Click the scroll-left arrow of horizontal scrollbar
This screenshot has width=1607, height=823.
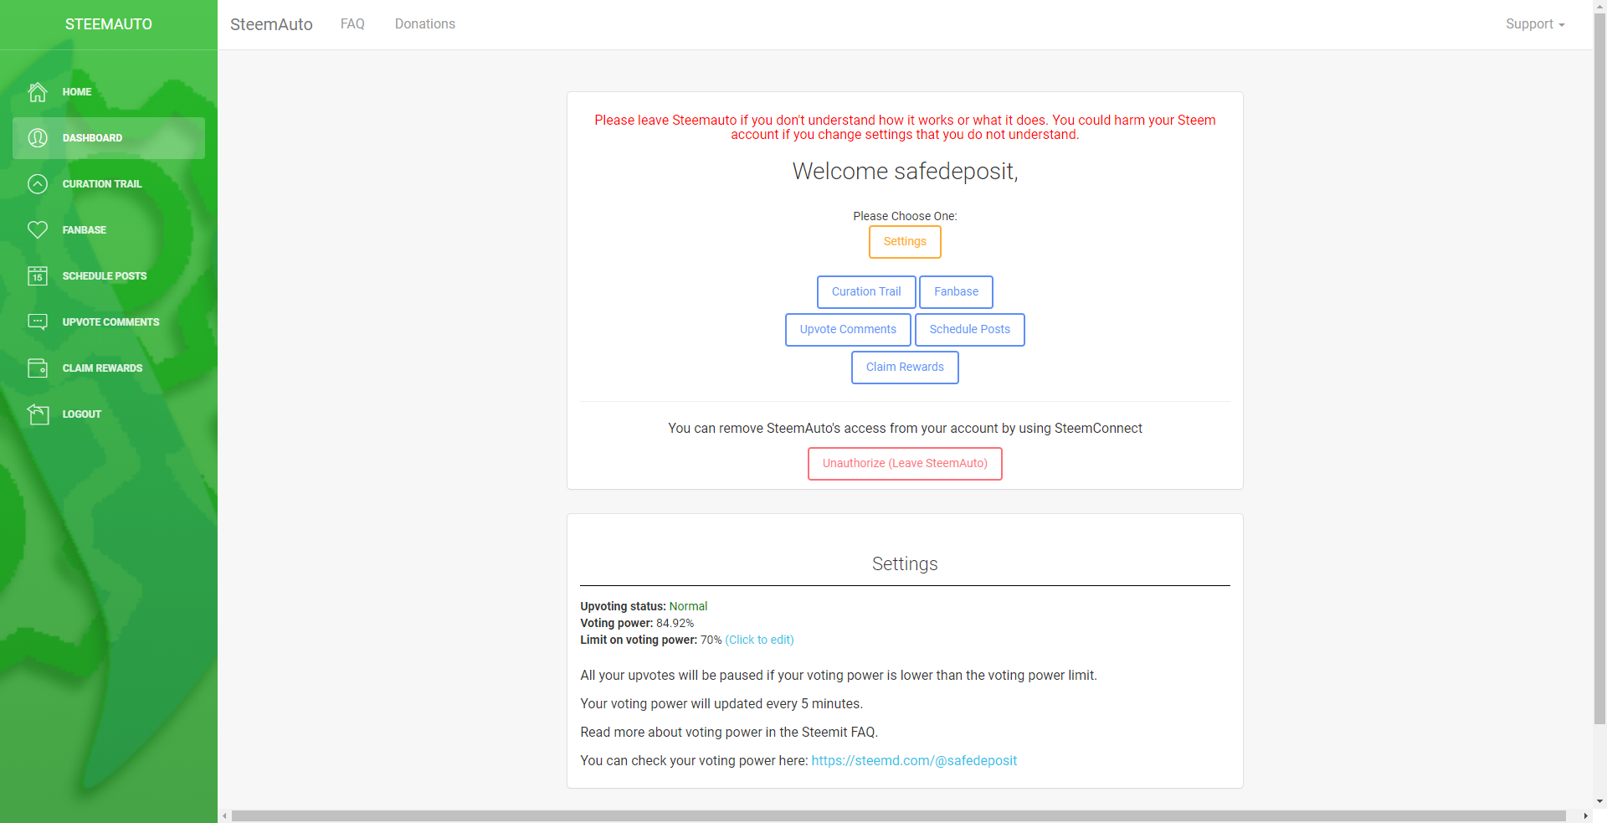[224, 815]
